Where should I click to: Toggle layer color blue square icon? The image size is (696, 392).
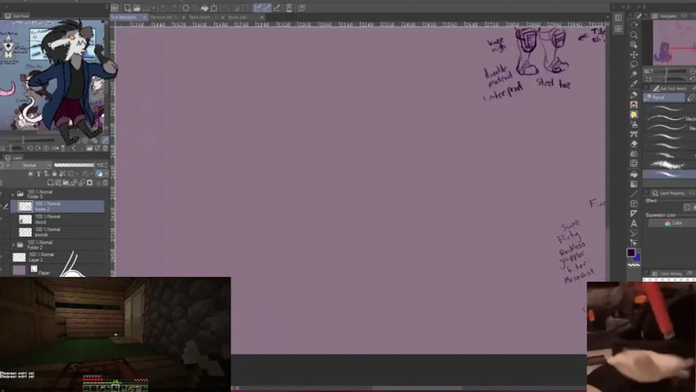99,173
